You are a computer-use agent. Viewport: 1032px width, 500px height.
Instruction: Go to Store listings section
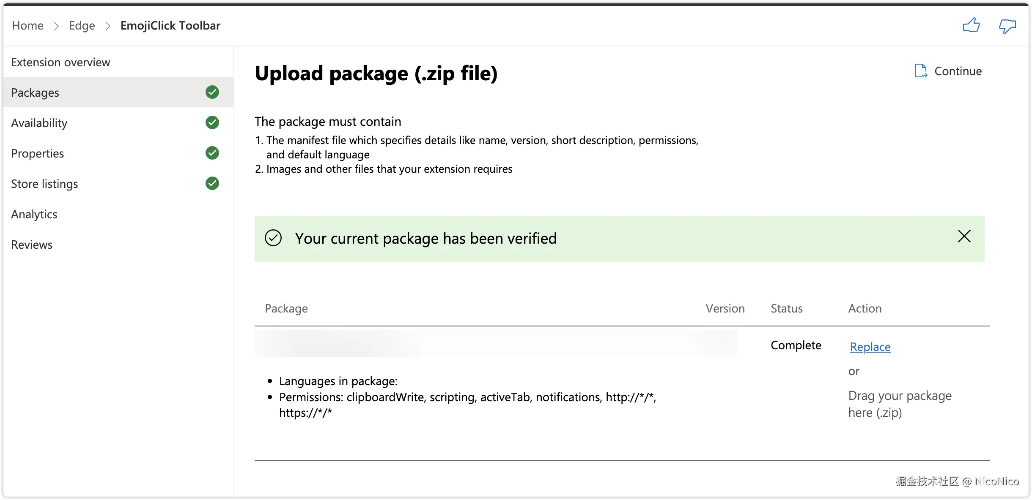[44, 184]
